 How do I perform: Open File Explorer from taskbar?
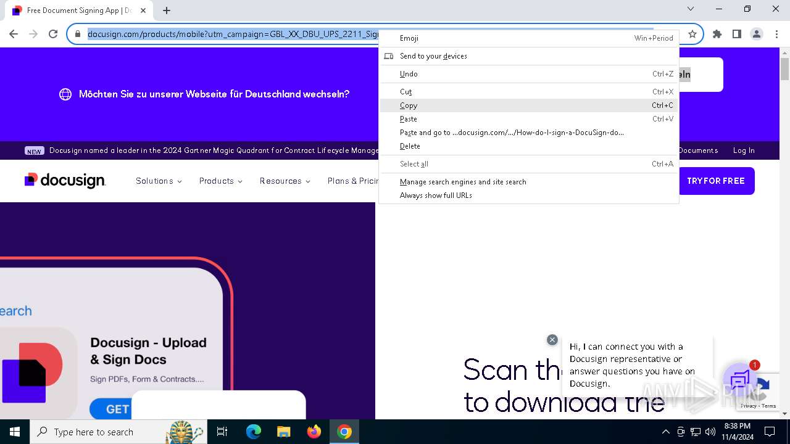coord(284,432)
